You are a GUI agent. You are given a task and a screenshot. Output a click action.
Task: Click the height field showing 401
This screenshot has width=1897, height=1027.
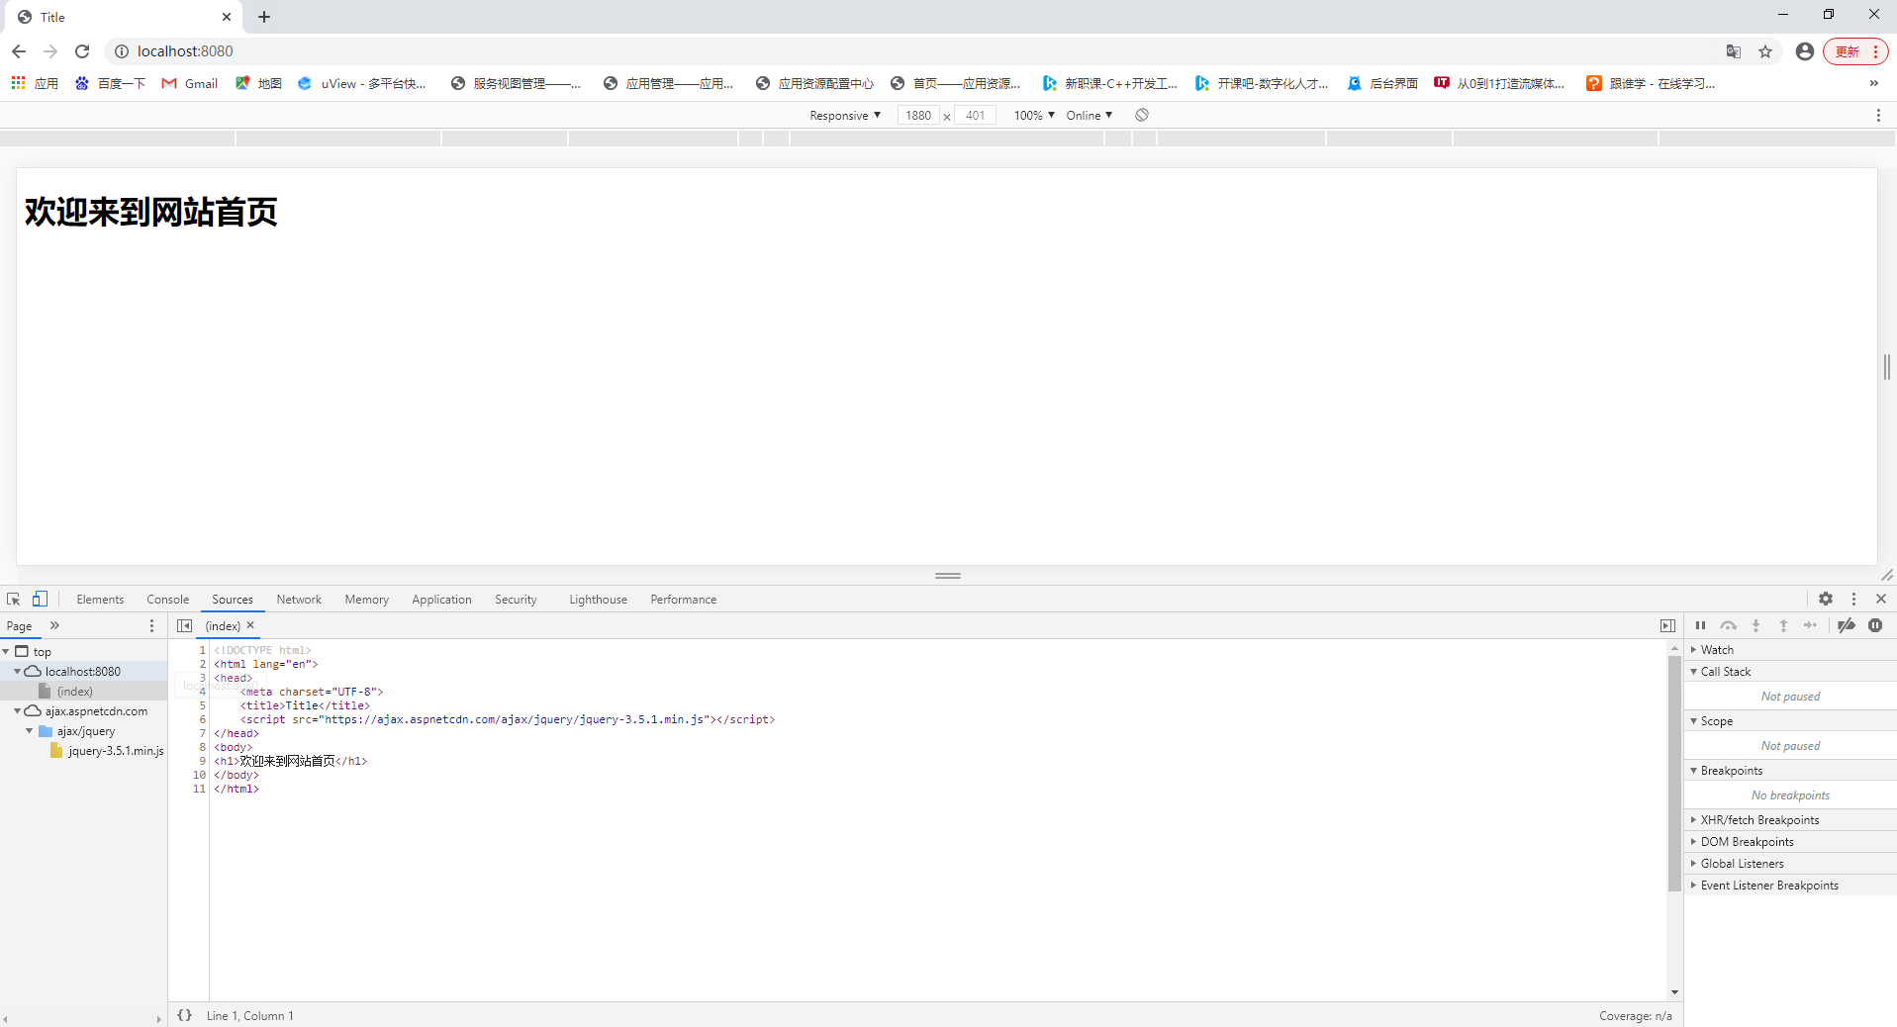[975, 116]
